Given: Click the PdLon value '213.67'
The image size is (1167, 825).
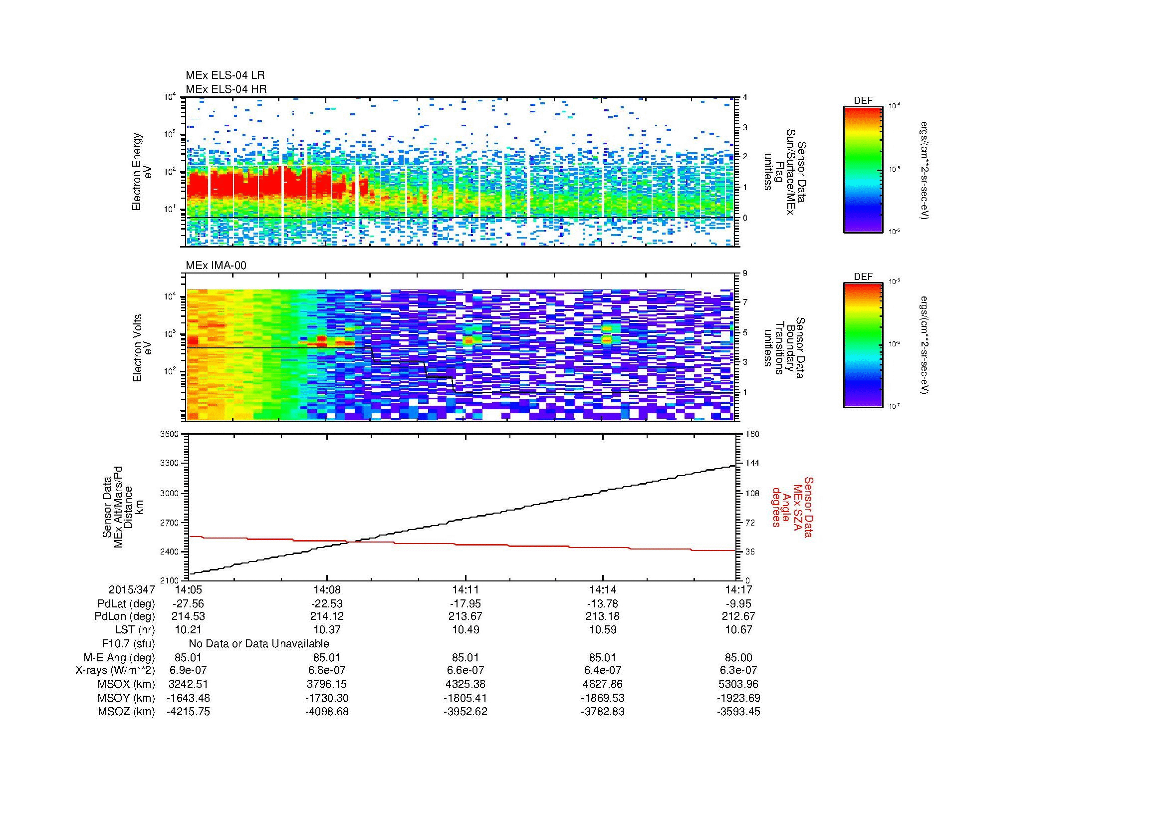Looking at the screenshot, I should pyautogui.click(x=465, y=616).
